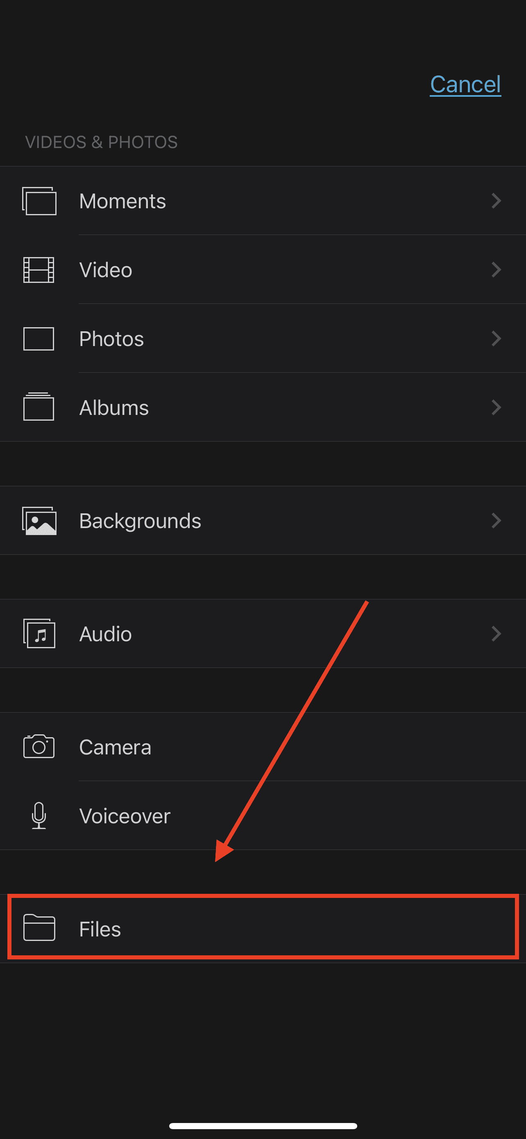Expand Moments using its chevron
The height and width of the screenshot is (1139, 526).
click(497, 201)
